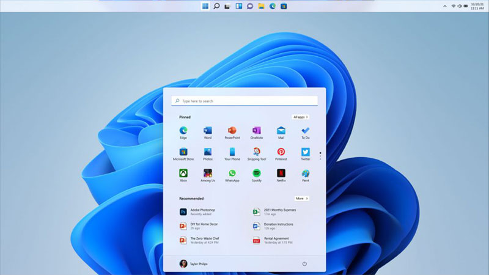The height and width of the screenshot is (275, 489).
Task: Click the Type here to search field
Action: 244,101
